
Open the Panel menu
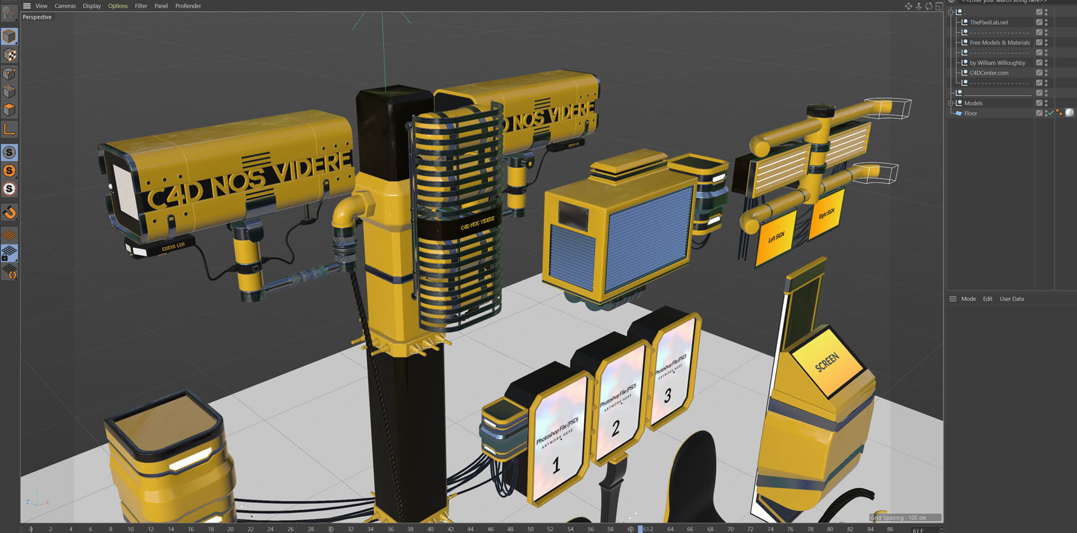click(161, 6)
